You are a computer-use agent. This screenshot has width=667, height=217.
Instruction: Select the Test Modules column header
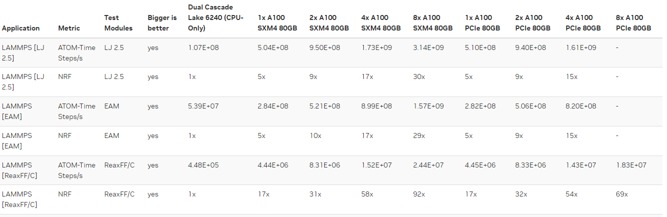point(118,23)
